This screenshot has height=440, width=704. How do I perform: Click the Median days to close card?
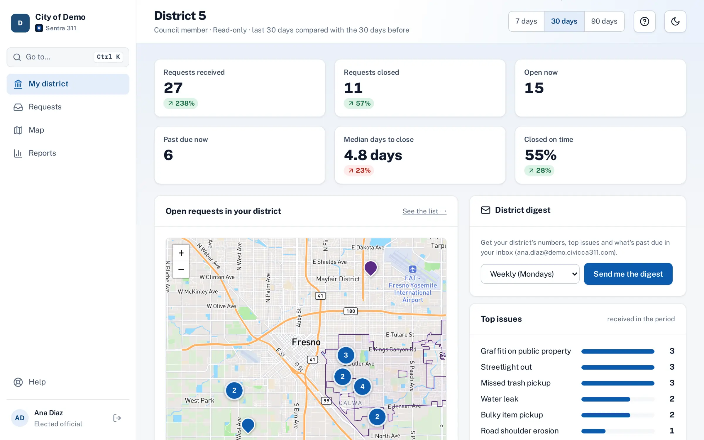pos(420,155)
